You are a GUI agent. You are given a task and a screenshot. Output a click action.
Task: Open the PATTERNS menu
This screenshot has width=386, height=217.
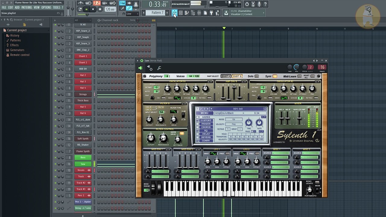click(27, 8)
